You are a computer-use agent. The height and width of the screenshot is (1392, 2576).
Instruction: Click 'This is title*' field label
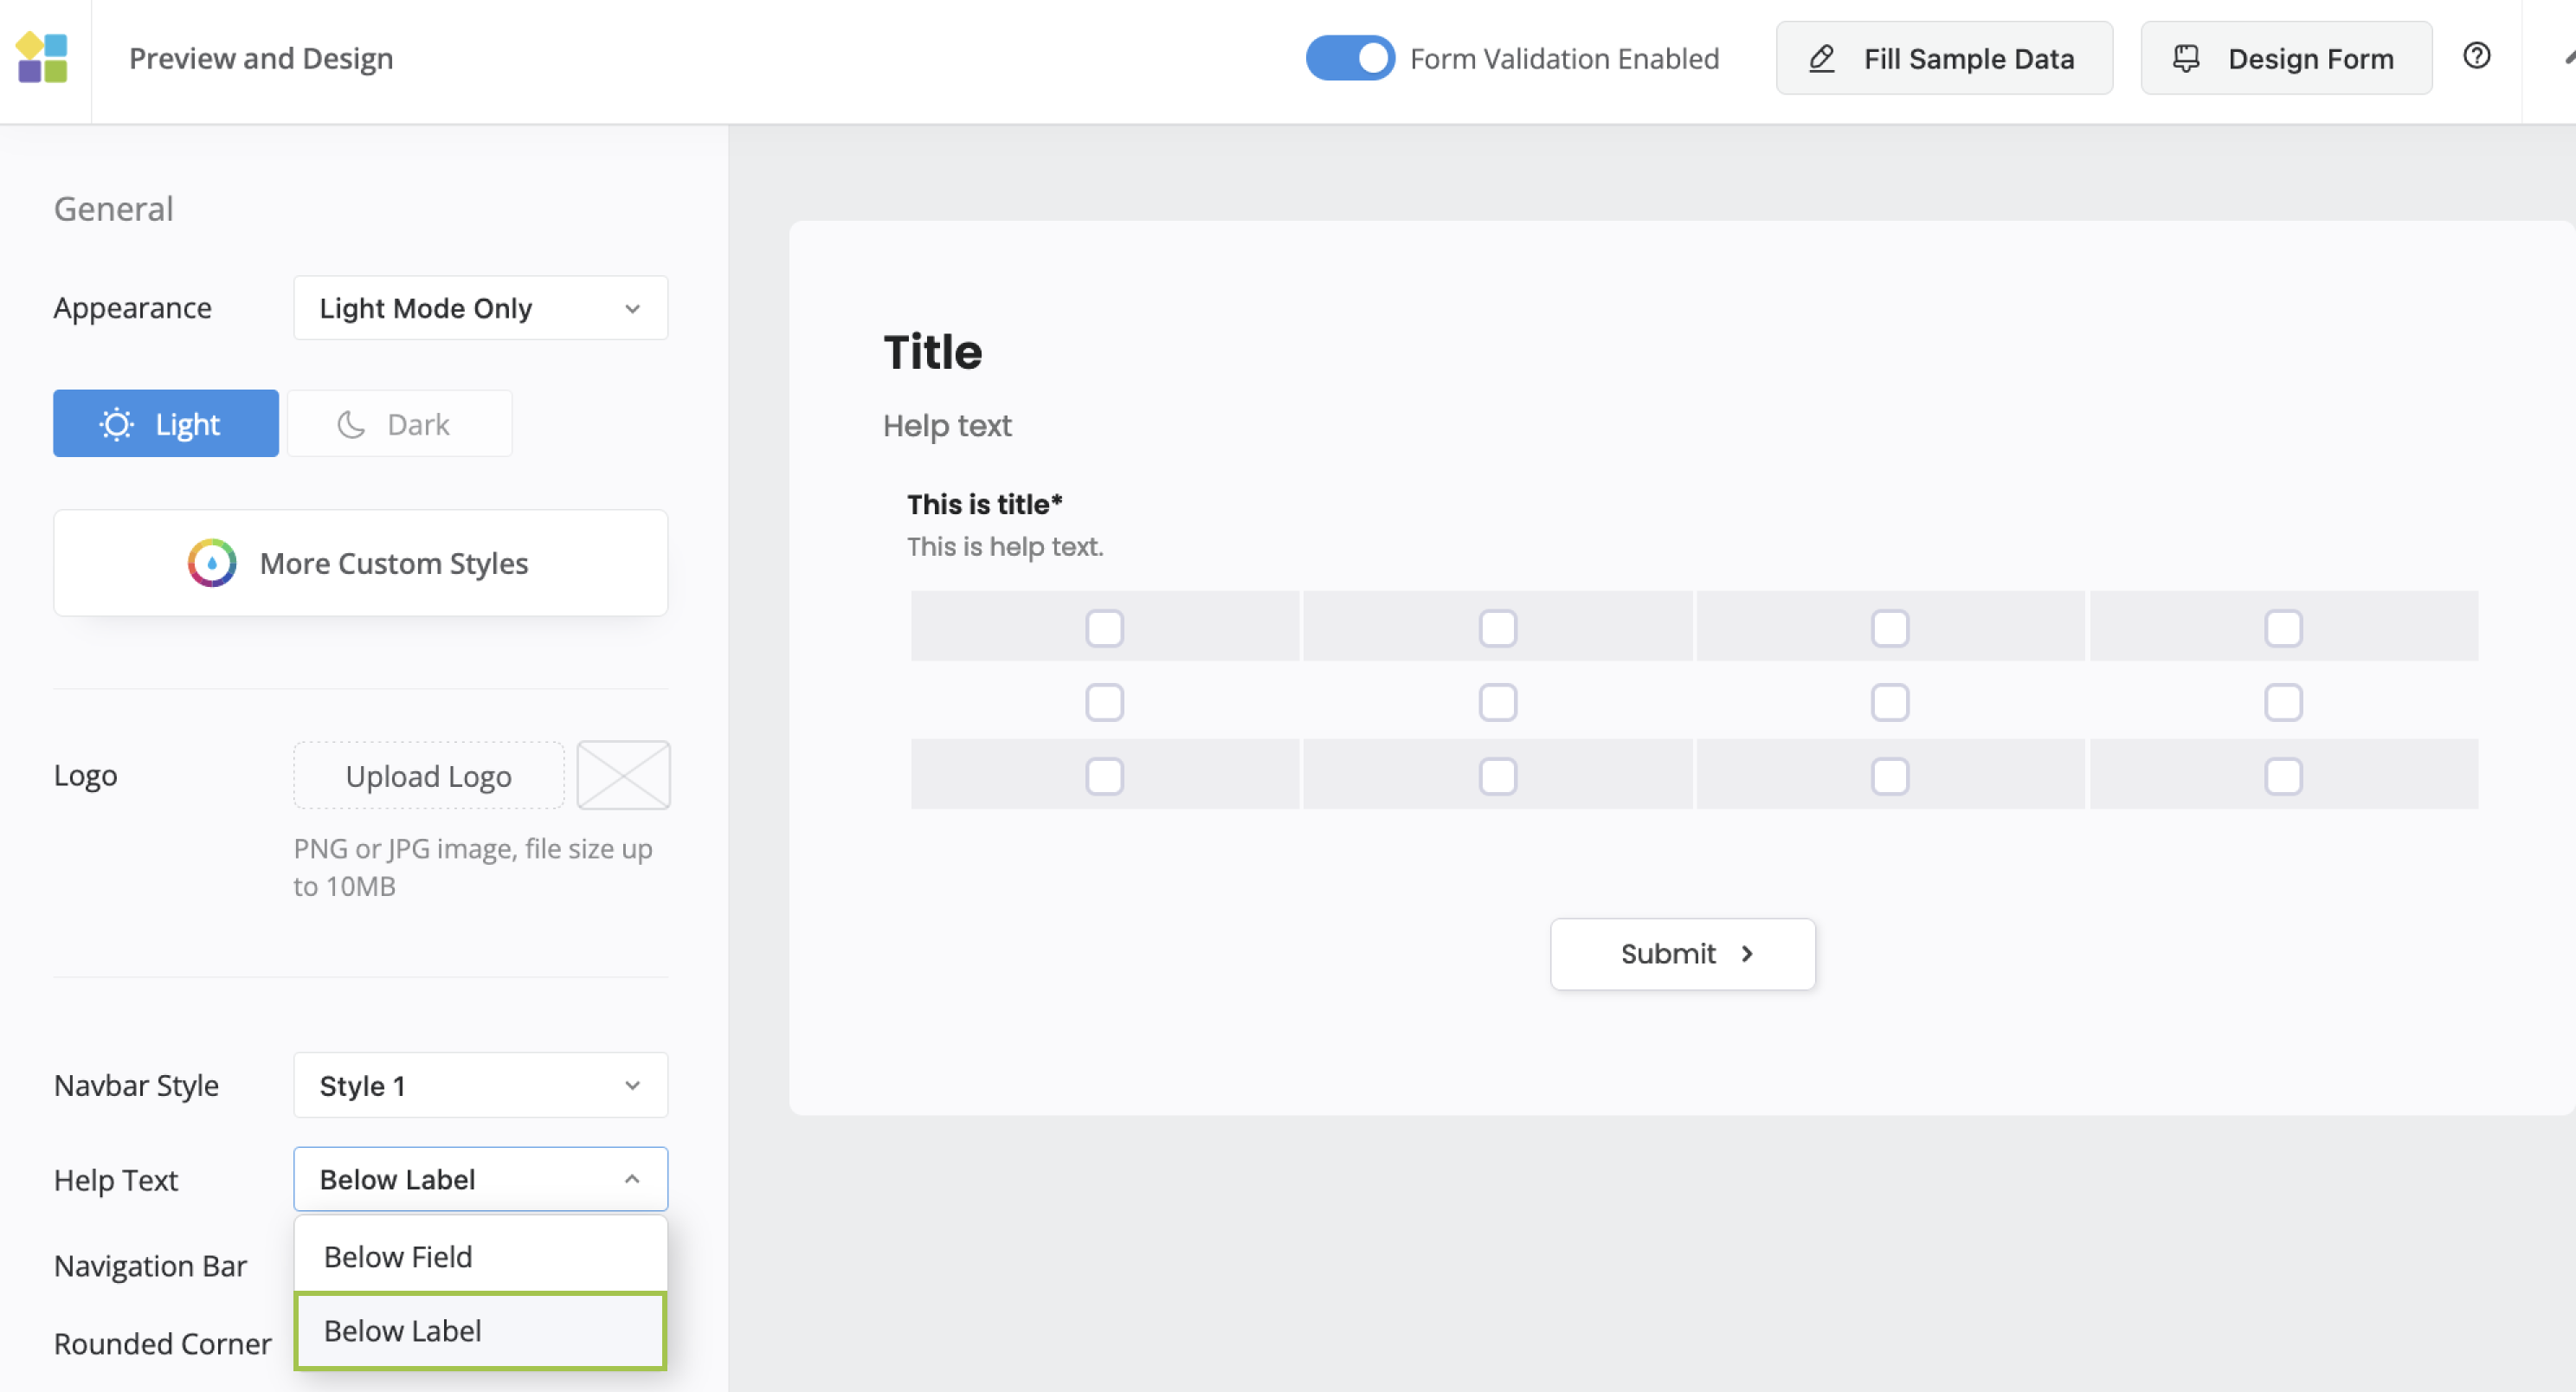(985, 504)
